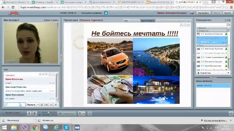This screenshot has width=234, height=131.
Task: Toggle the webcam button in the bottom bar
Action: tap(35, 114)
